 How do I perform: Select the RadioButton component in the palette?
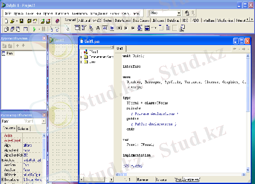tap(133, 28)
